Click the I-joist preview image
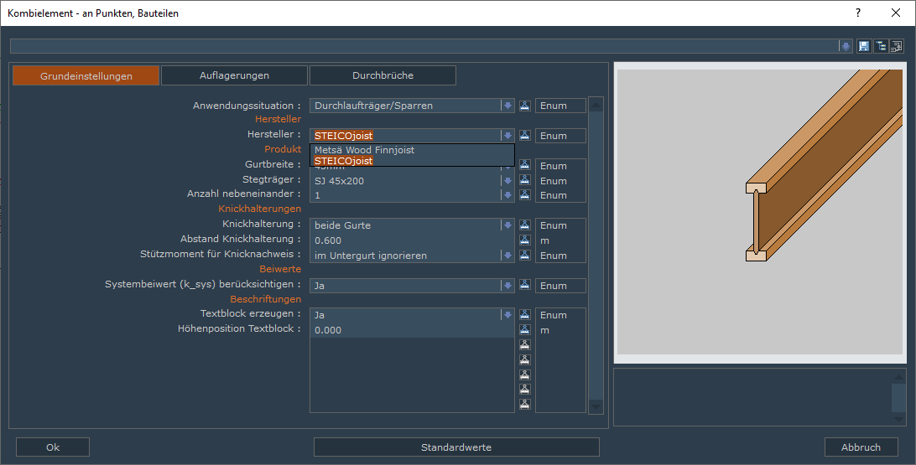 coord(760,212)
